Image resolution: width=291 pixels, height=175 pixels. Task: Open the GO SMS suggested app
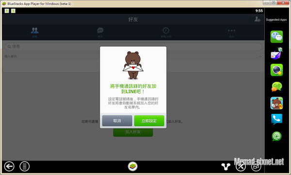pyautogui.click(x=276, y=87)
